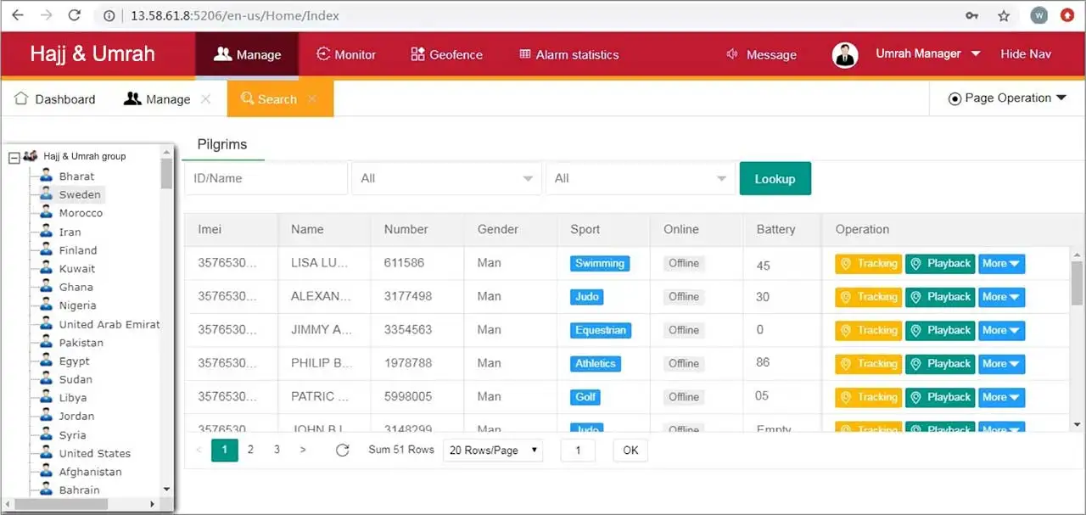The width and height of the screenshot is (1086, 515).
Task: Open the Geofence menu
Action: (x=446, y=54)
